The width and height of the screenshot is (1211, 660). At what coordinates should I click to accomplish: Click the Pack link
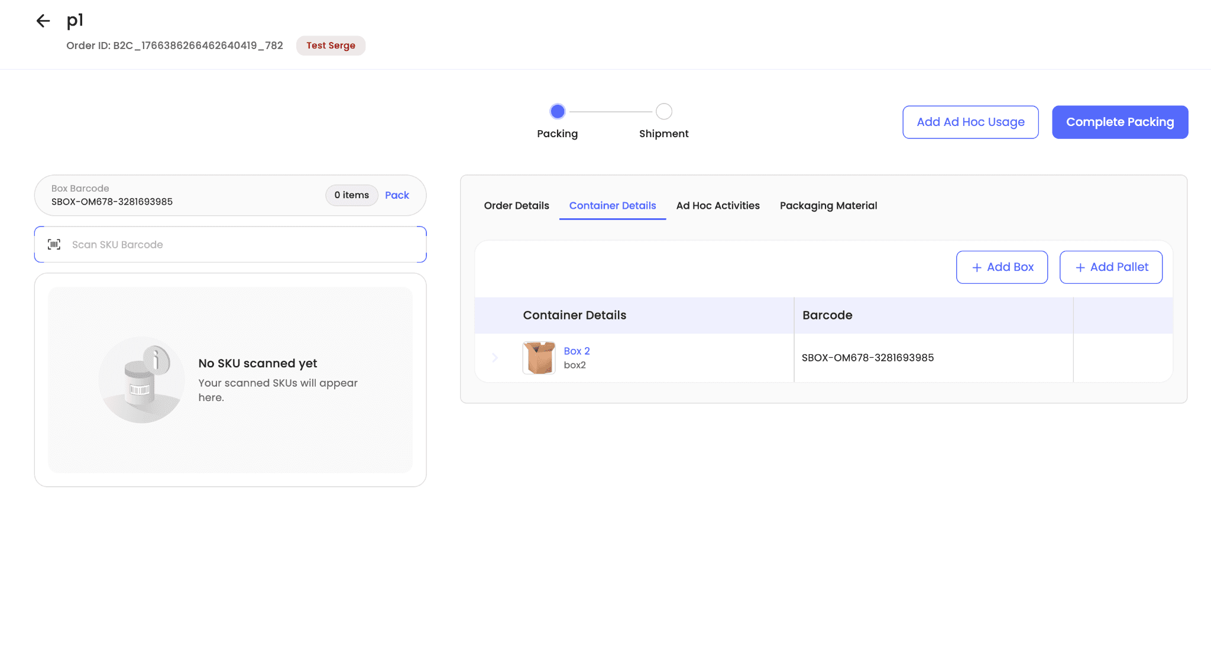[397, 195]
